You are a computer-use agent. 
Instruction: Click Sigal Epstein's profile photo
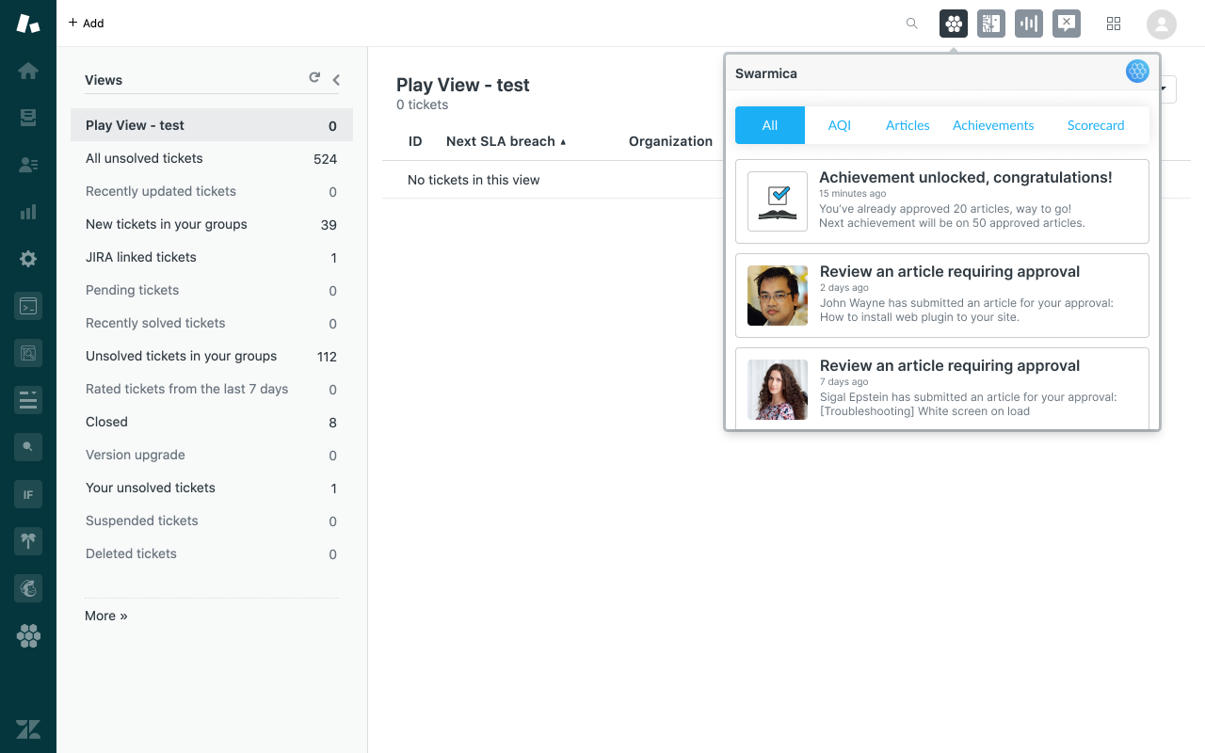pyautogui.click(x=778, y=390)
